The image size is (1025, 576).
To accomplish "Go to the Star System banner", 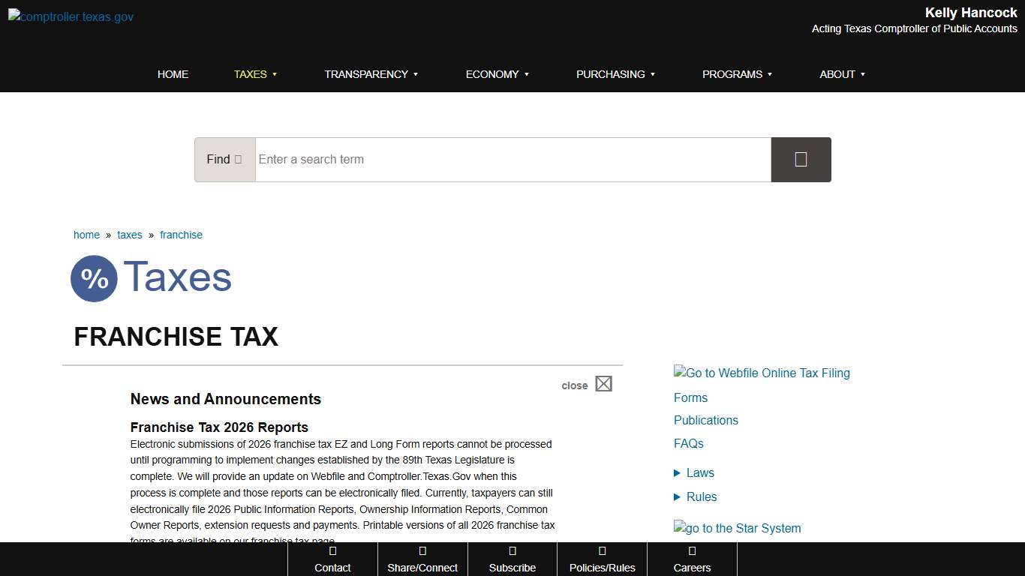I will (x=737, y=528).
